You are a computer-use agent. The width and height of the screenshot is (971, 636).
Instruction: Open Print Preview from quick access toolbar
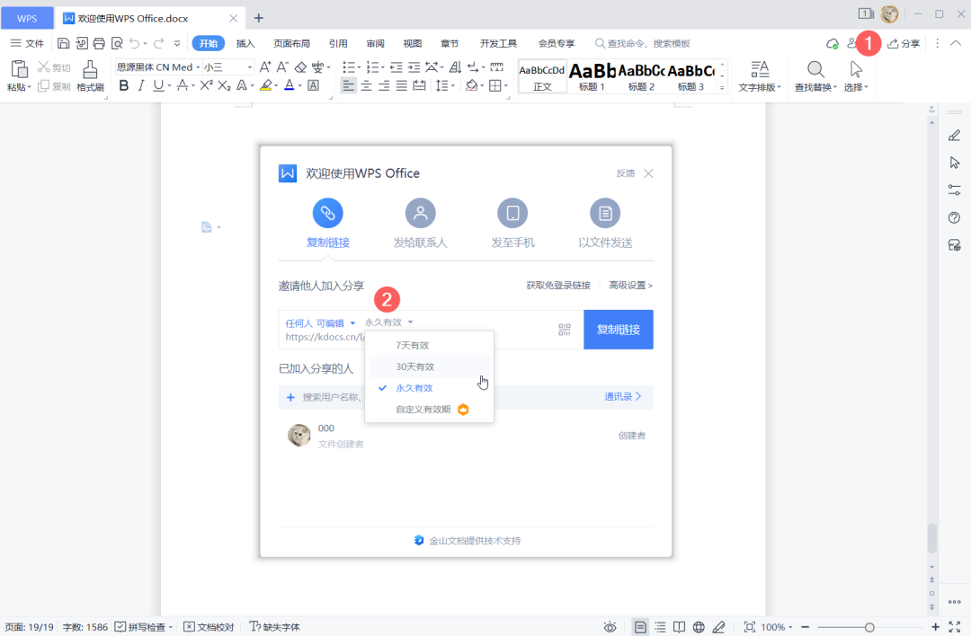pos(117,43)
